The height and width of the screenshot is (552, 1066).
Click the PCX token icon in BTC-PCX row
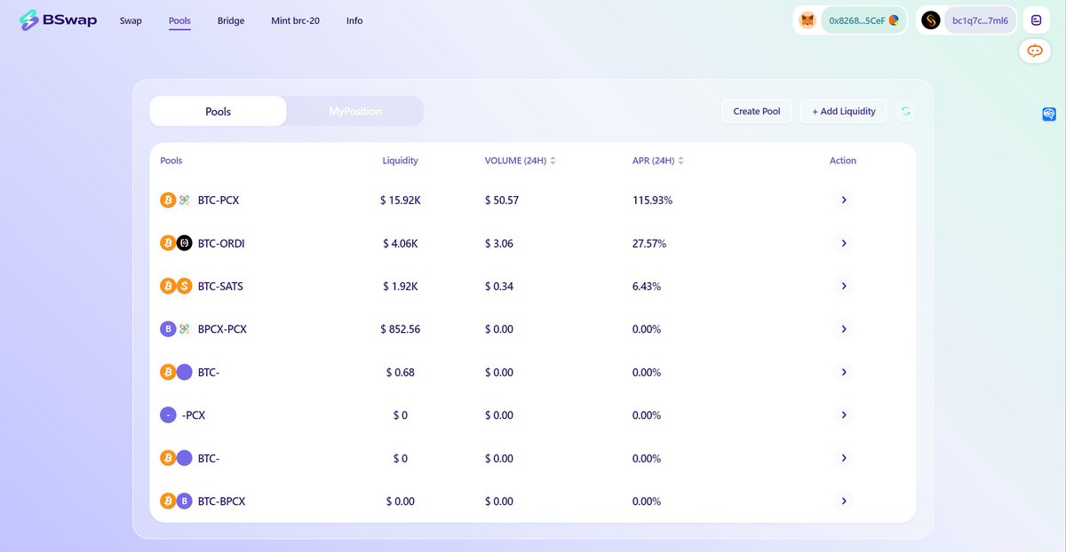point(185,201)
